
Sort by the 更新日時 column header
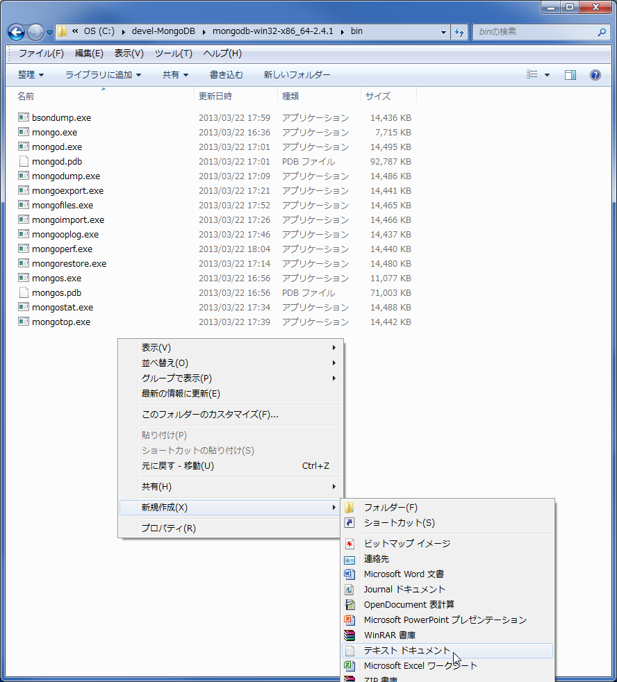[x=236, y=96]
